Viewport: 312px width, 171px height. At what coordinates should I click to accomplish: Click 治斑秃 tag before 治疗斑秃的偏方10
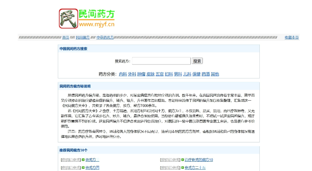coord(174,160)
